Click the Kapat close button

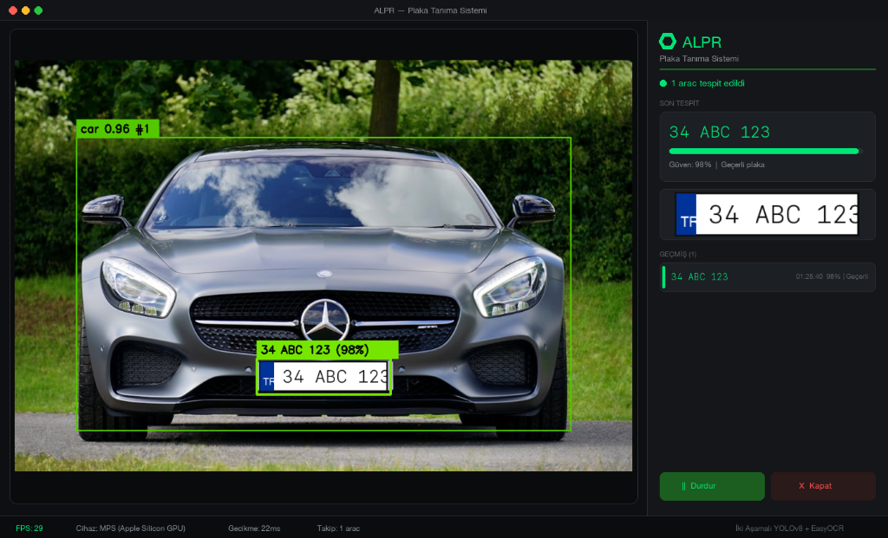(823, 486)
